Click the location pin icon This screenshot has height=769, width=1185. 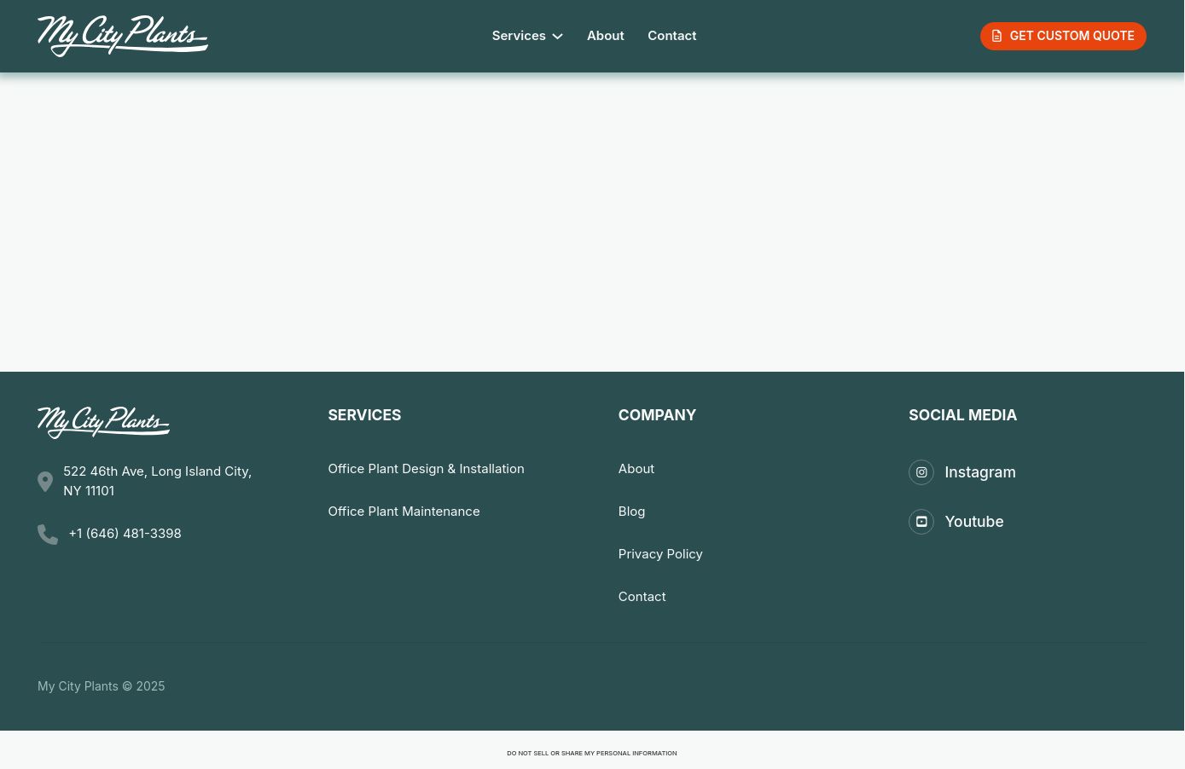45,482
